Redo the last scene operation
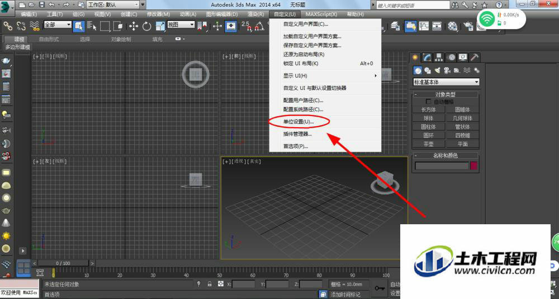This screenshot has width=559, height=299. [66, 5]
